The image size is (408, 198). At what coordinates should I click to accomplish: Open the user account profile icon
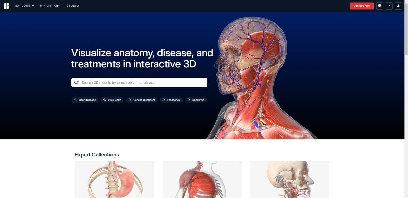point(398,6)
